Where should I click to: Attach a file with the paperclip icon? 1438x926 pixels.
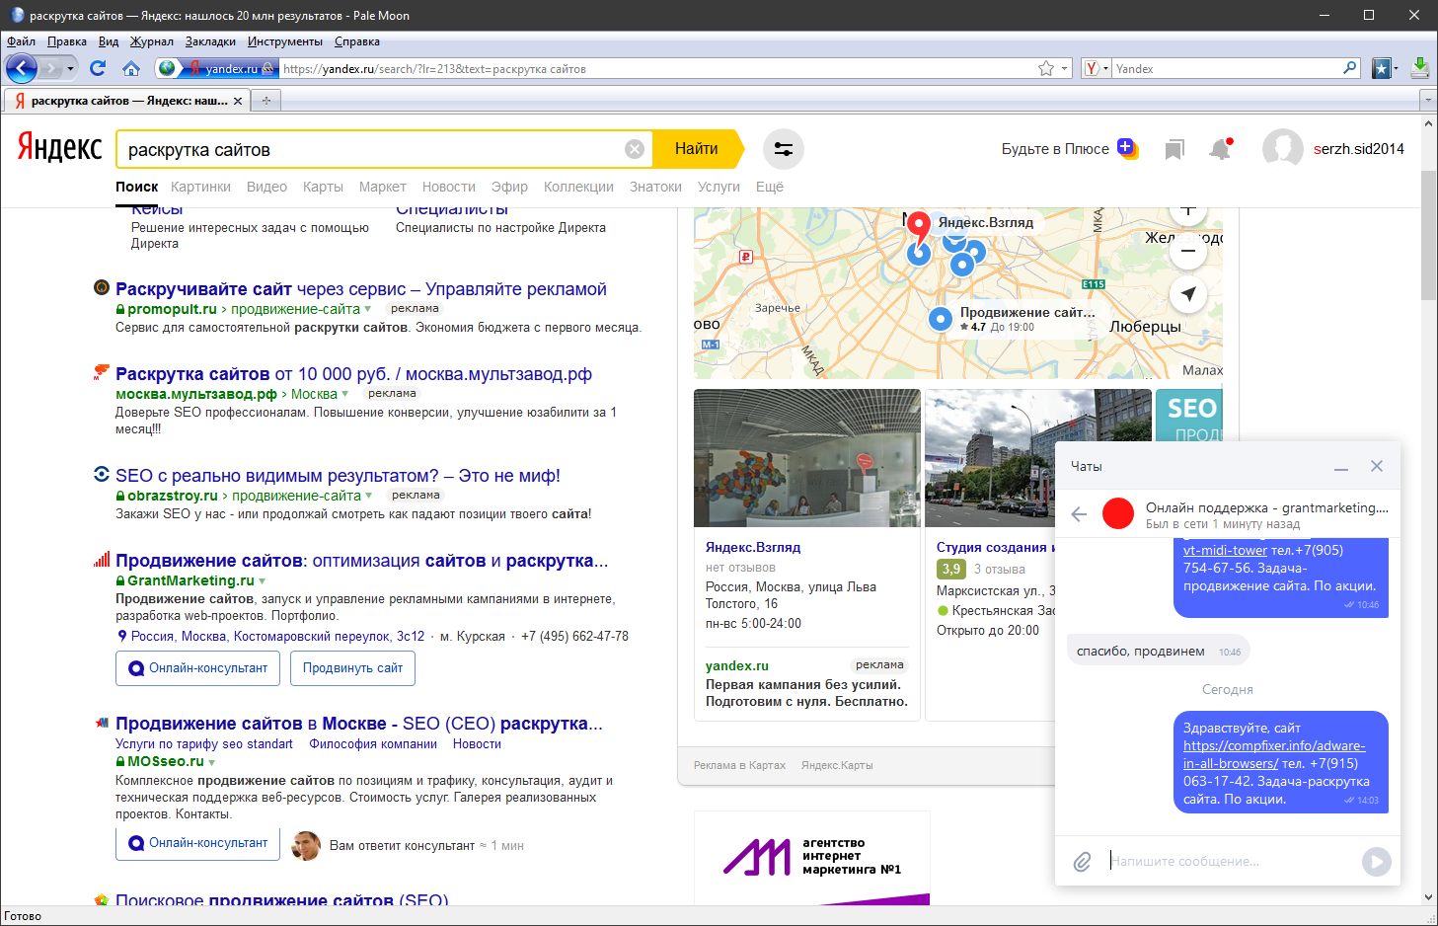point(1082,862)
